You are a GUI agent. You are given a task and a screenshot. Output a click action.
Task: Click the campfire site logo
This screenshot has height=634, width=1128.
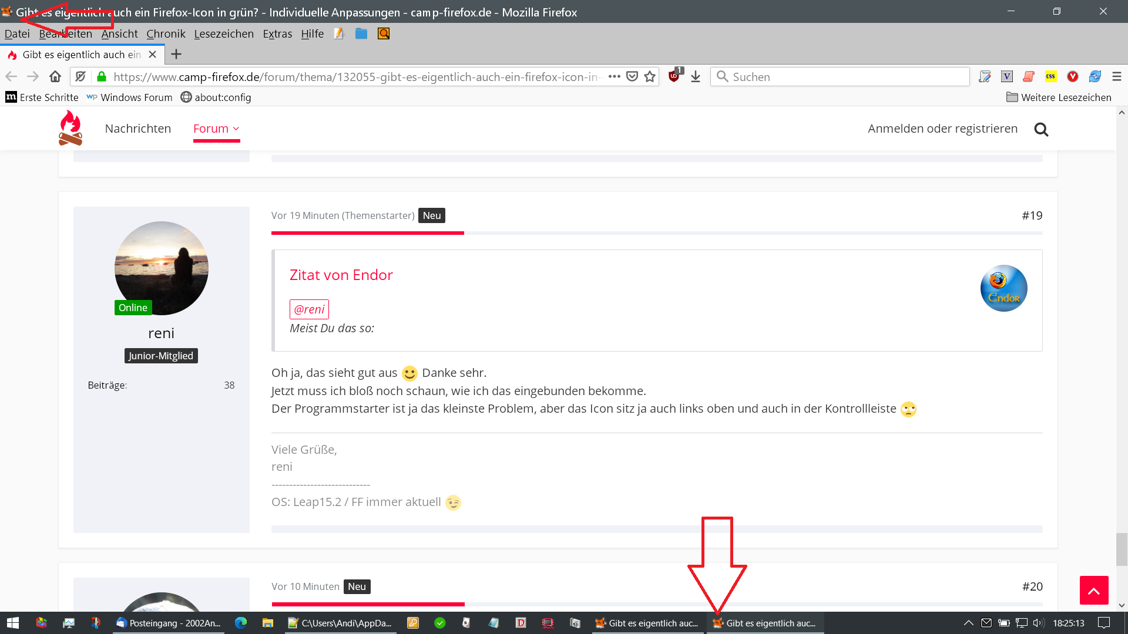tap(70, 128)
